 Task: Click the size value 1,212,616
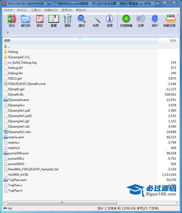[169, 175]
